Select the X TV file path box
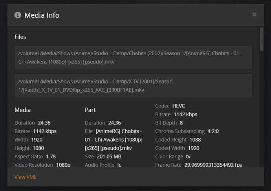271x191 pixels. tap(133, 86)
